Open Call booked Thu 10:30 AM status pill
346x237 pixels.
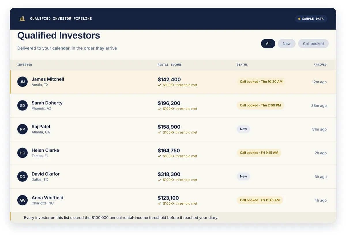coord(261,82)
